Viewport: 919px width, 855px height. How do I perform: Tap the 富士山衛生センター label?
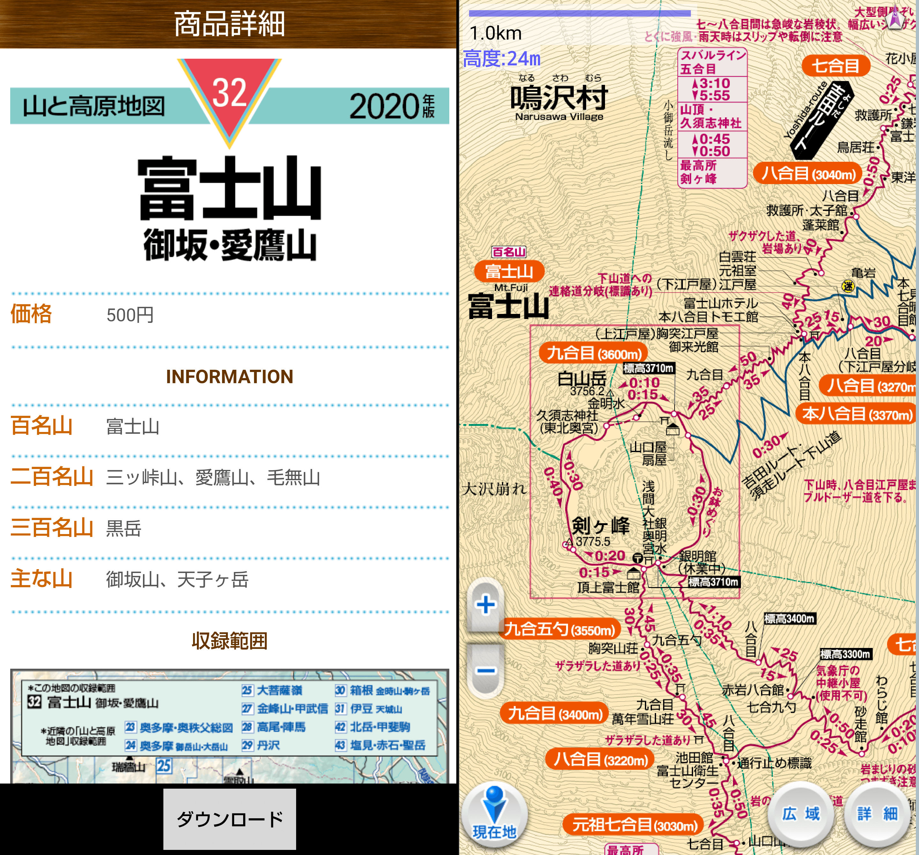pos(688,777)
